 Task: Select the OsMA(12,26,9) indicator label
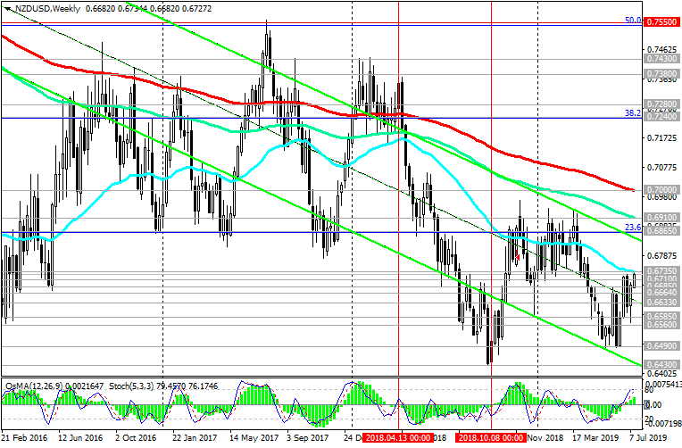click(x=34, y=386)
